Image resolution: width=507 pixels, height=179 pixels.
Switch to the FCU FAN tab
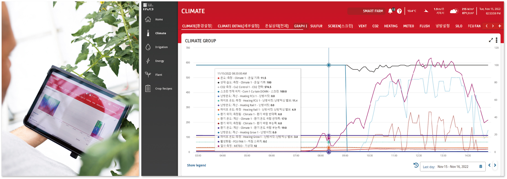474,26
